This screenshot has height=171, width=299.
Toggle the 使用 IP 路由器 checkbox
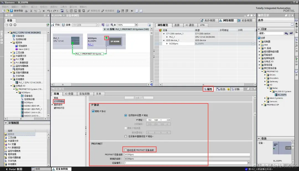click(x=125, y=128)
